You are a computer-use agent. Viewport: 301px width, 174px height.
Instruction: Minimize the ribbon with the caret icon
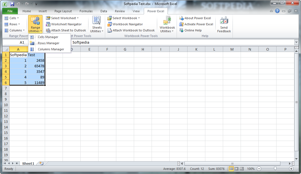[x=271, y=11]
